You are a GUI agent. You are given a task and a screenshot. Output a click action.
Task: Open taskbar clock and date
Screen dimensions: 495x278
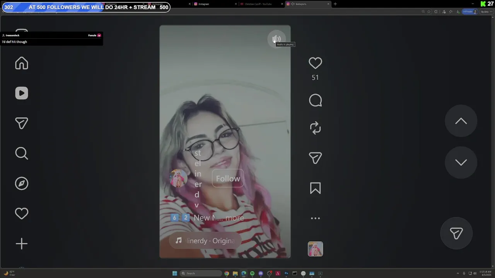[485, 273]
